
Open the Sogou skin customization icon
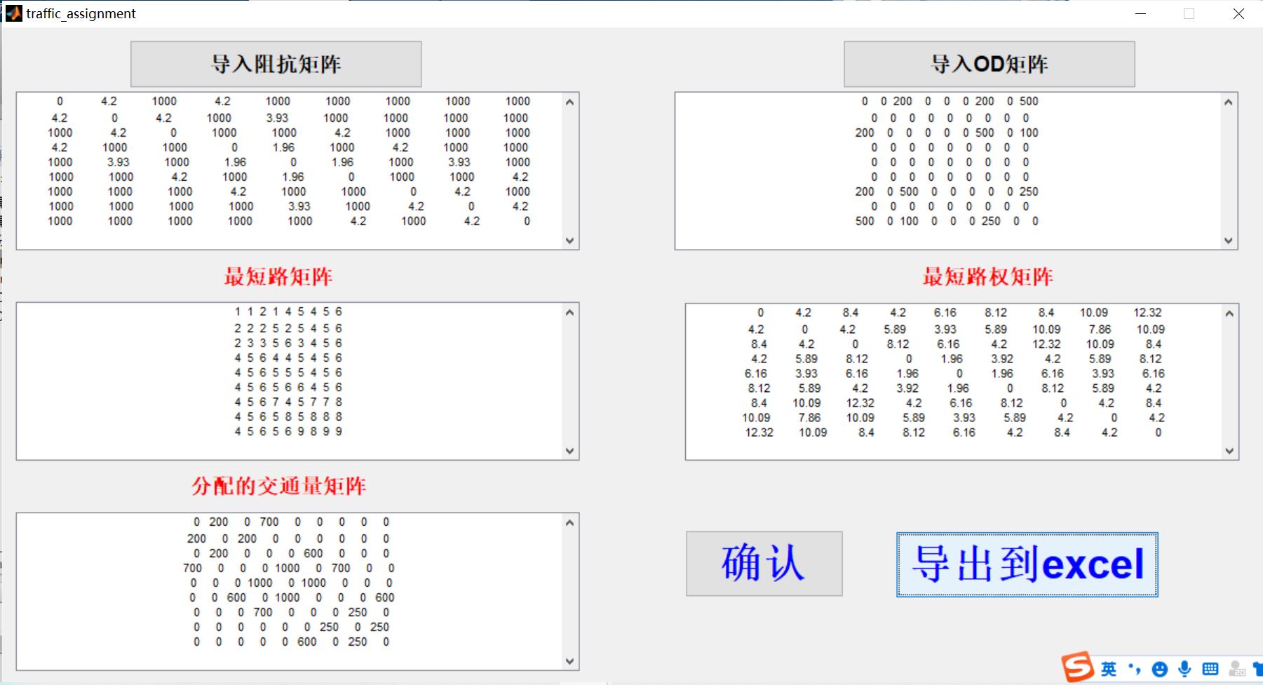1259,669
